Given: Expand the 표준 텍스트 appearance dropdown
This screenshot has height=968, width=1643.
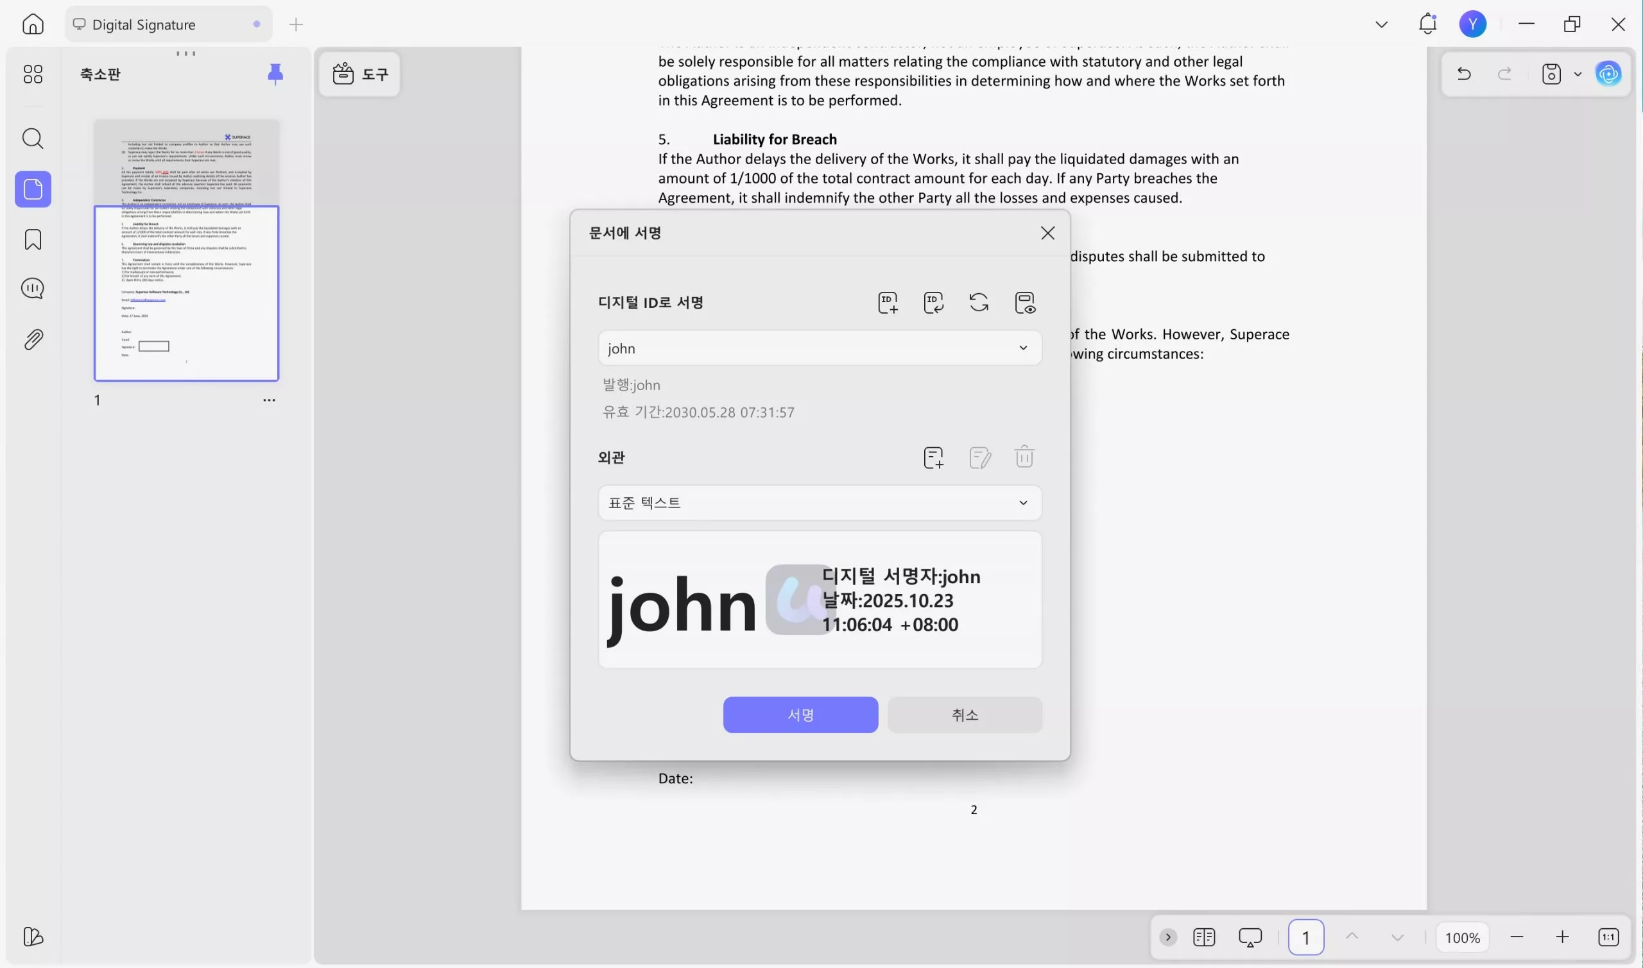Looking at the screenshot, I should pyautogui.click(x=1022, y=503).
